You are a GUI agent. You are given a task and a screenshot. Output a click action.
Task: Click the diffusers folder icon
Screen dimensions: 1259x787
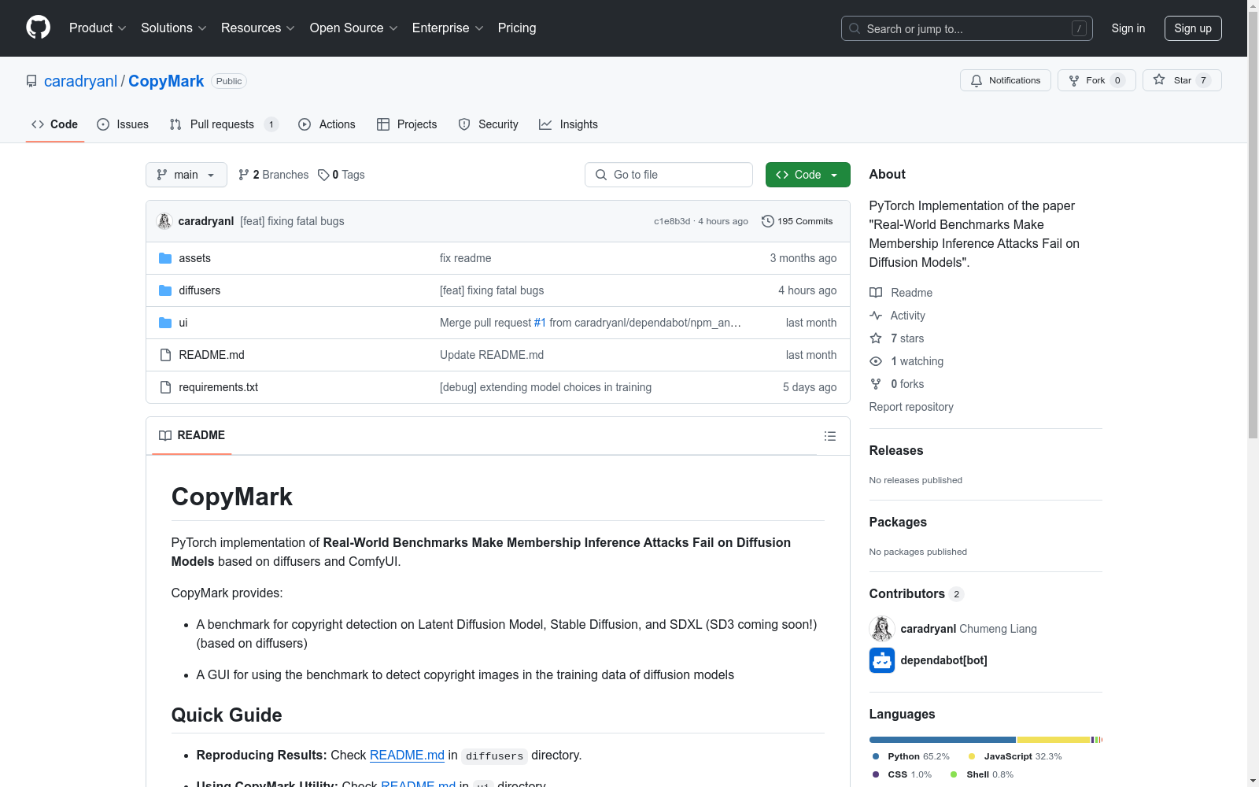tap(165, 290)
